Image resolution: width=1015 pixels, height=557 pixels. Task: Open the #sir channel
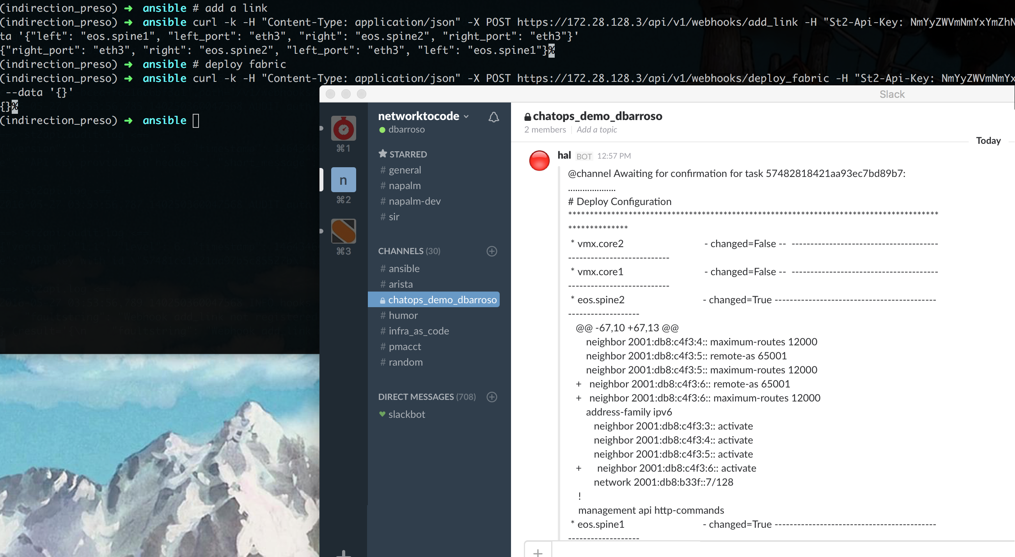click(390, 217)
